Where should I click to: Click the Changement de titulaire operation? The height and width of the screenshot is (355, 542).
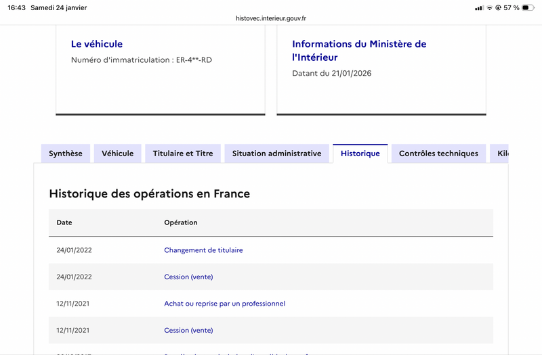tap(203, 250)
